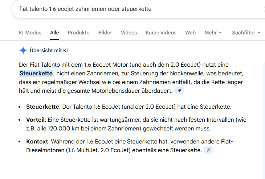Click the blue Gemini sparkle icon
The height and width of the screenshot is (179, 265).
click(23, 50)
